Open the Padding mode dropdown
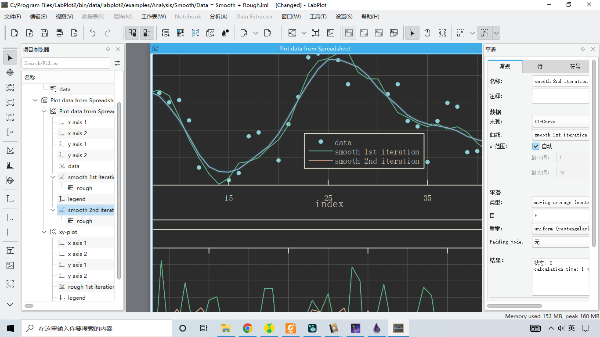This screenshot has height=337, width=600. point(560,242)
